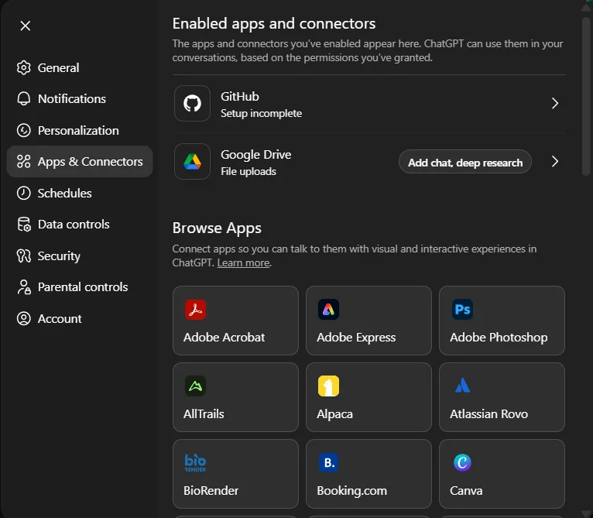593x518 pixels.
Task: Click the GitHub octocat icon
Action: (x=192, y=104)
